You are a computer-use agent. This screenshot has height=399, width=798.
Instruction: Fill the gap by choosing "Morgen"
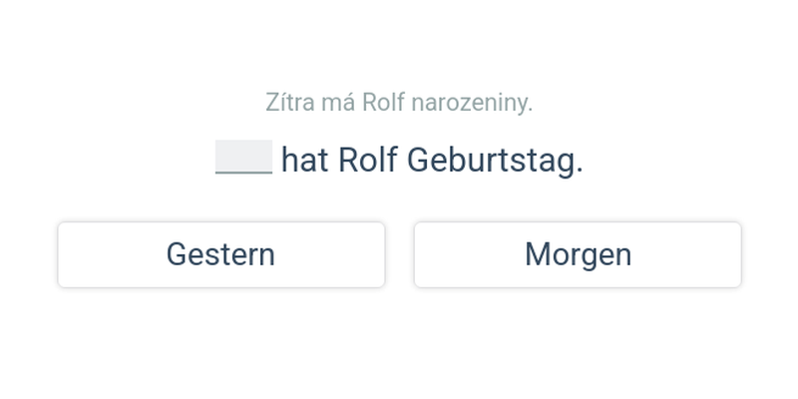click(x=578, y=254)
